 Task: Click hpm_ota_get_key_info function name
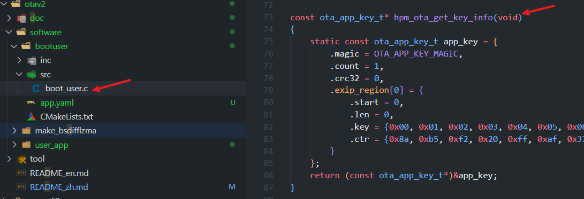[444, 18]
